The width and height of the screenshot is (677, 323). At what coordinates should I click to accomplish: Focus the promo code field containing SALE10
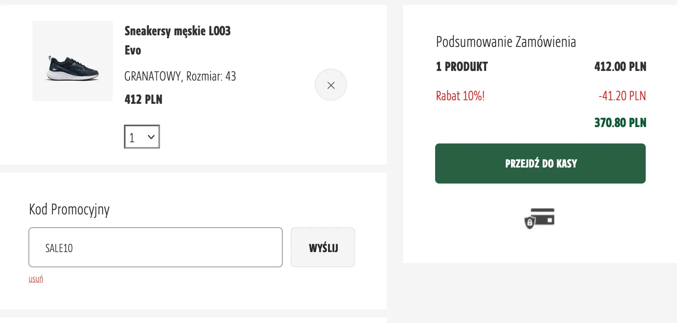(x=156, y=247)
